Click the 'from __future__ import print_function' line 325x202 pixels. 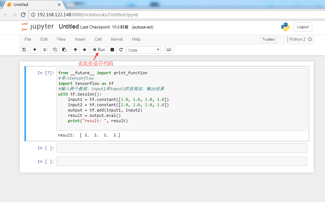tap(103, 73)
